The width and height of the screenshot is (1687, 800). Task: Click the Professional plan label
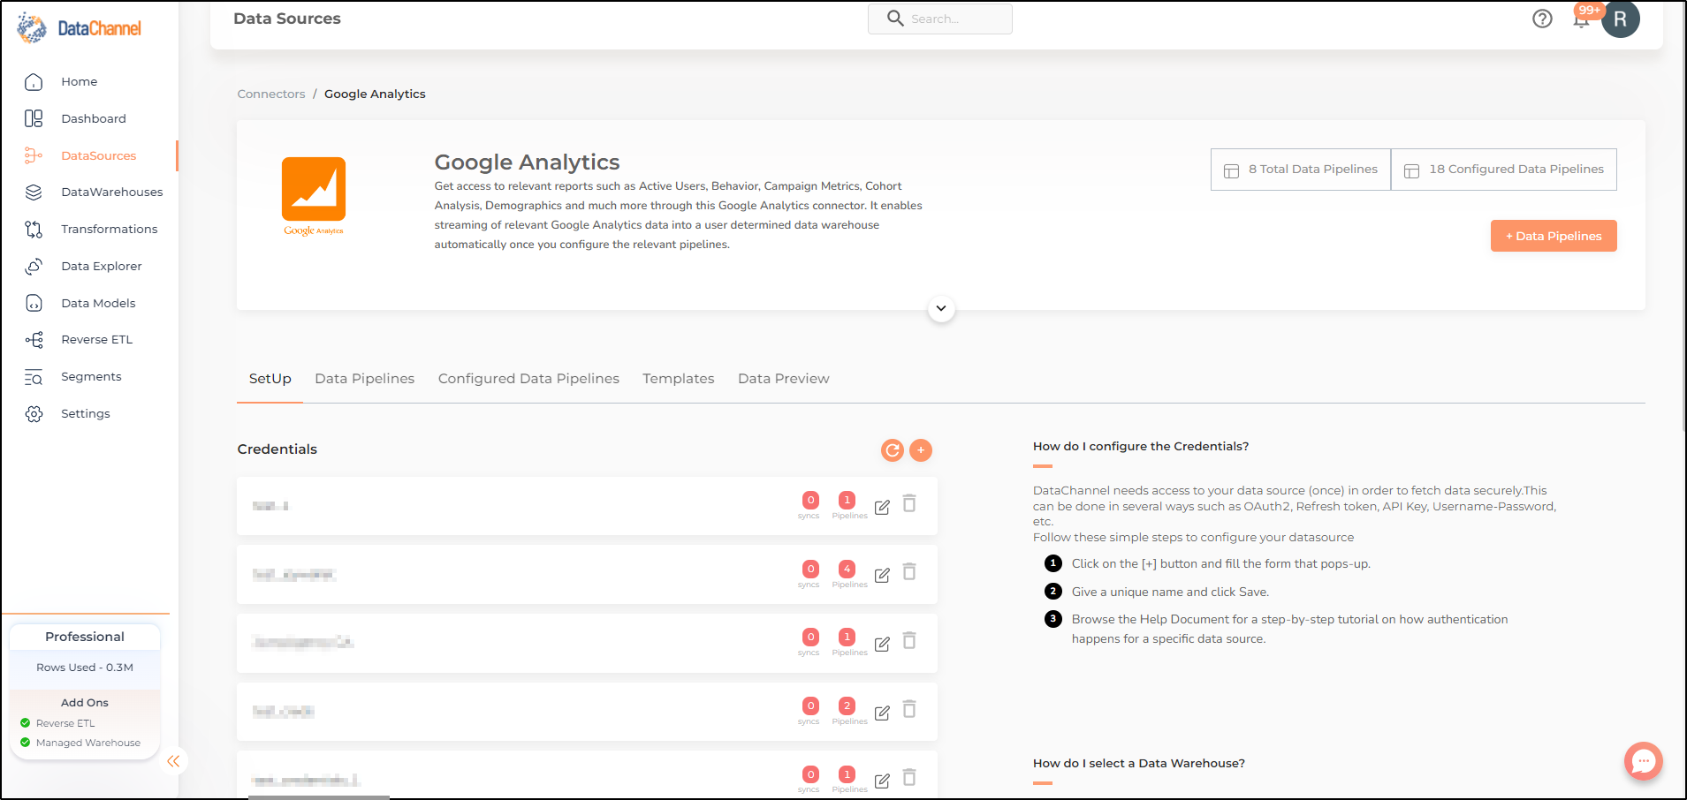85,637
